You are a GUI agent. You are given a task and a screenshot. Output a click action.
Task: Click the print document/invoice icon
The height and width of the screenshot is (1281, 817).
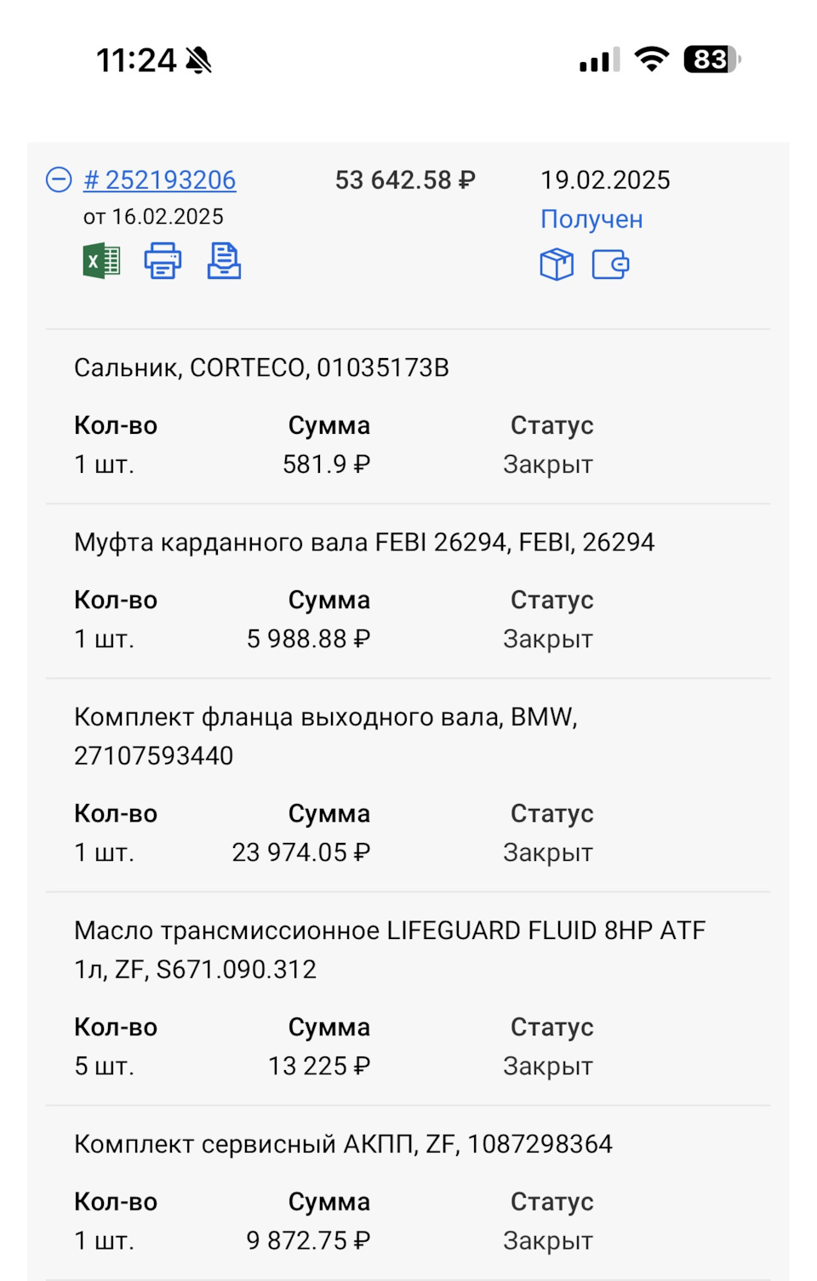224,261
